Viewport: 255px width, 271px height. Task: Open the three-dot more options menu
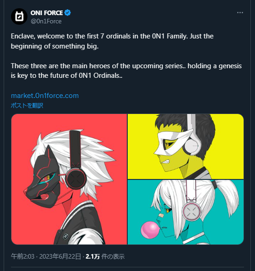(240, 13)
